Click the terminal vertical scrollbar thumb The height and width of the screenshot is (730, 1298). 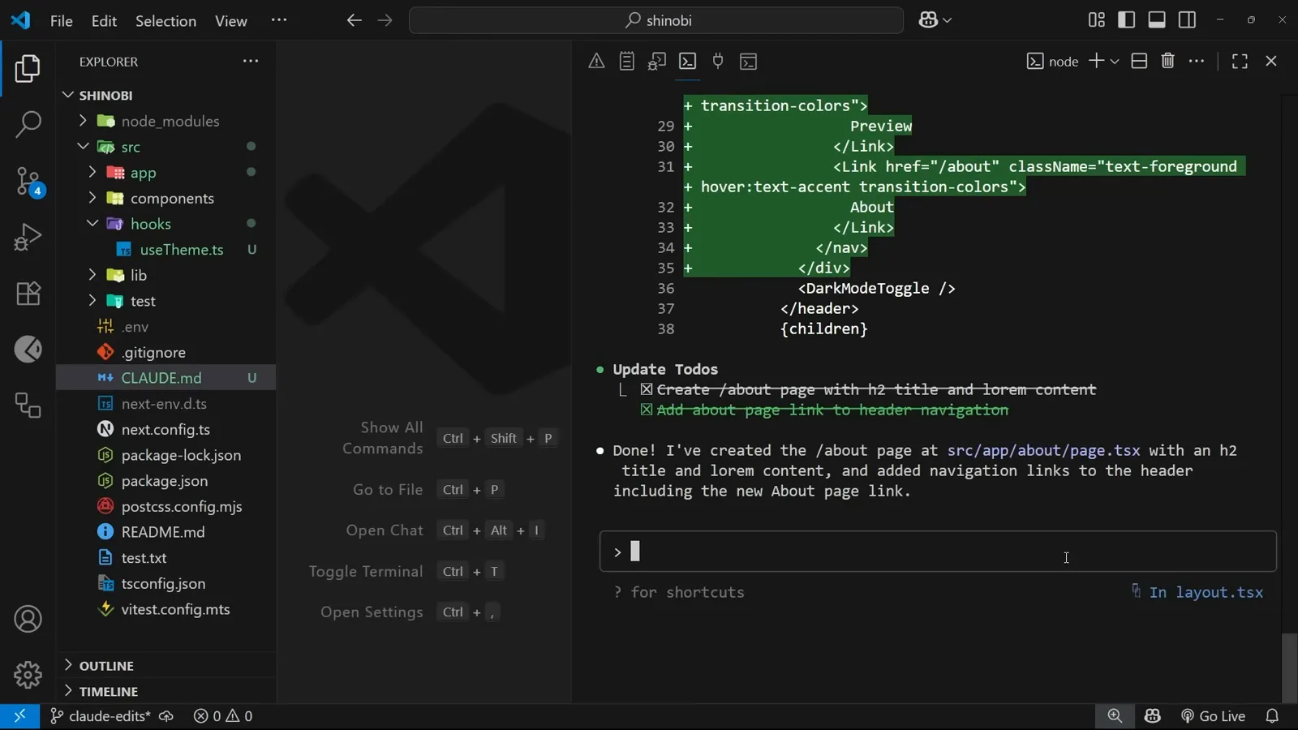(1288, 668)
